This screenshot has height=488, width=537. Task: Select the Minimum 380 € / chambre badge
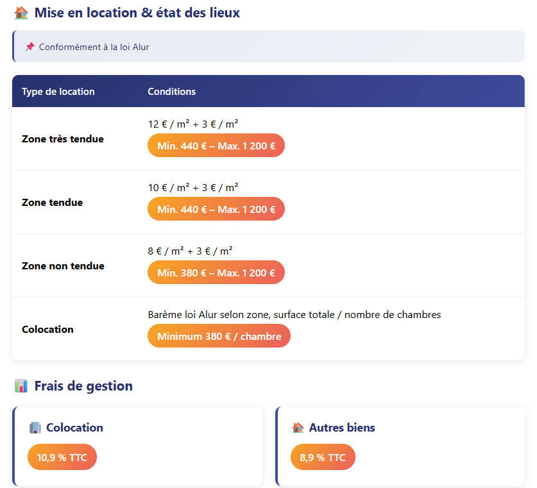point(219,336)
